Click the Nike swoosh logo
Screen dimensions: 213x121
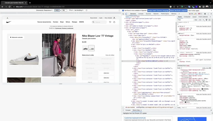point(9,22)
